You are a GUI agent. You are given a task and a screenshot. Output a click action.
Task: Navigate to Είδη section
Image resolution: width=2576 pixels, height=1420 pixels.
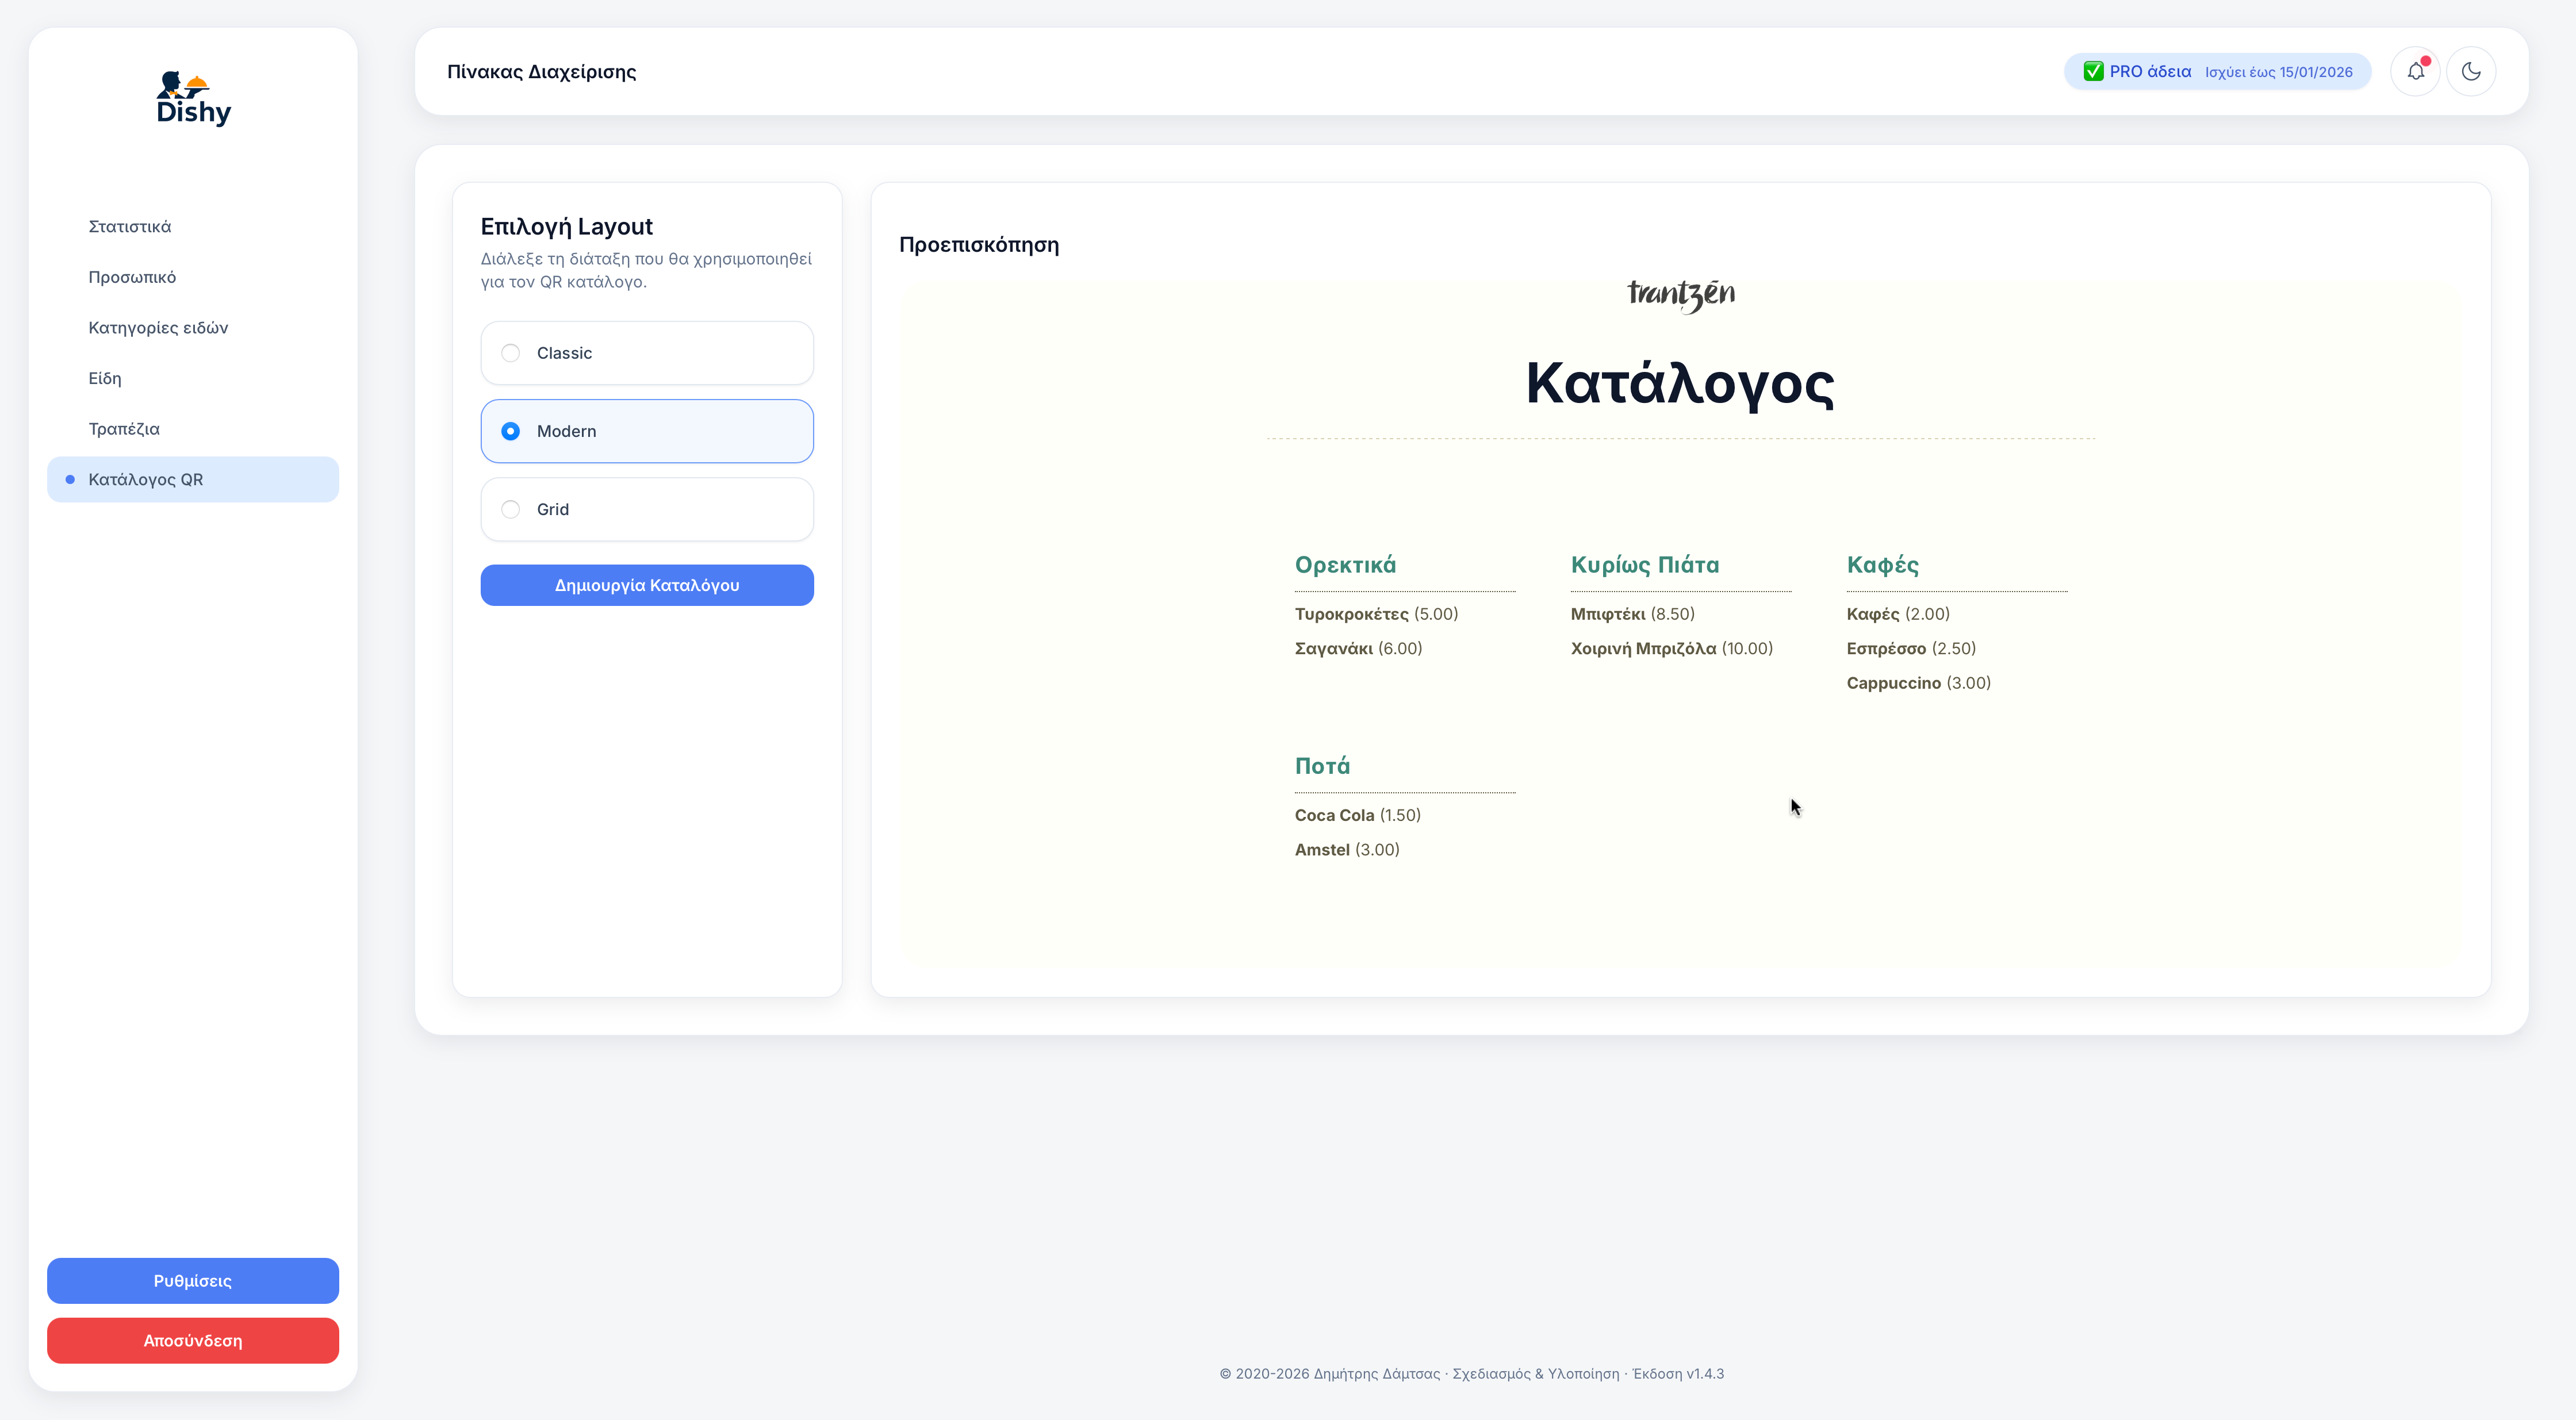click(105, 378)
